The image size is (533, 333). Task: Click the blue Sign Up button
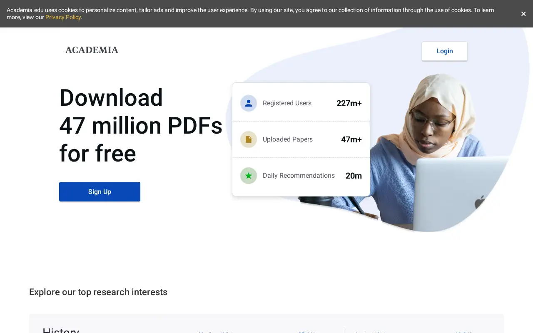100,191
